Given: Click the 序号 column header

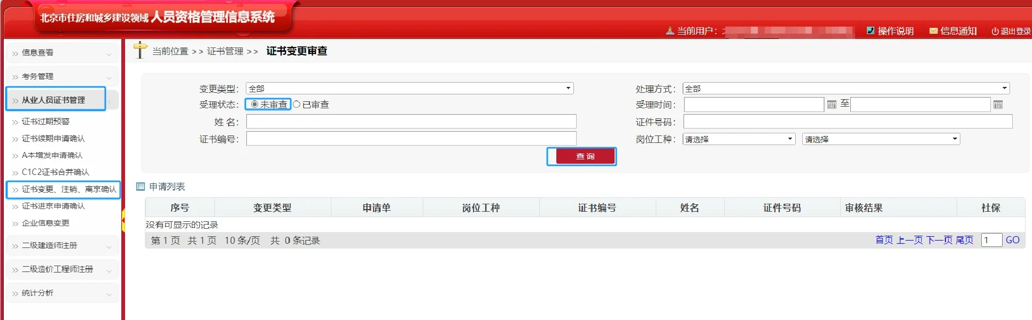Looking at the screenshot, I should click(x=180, y=207).
